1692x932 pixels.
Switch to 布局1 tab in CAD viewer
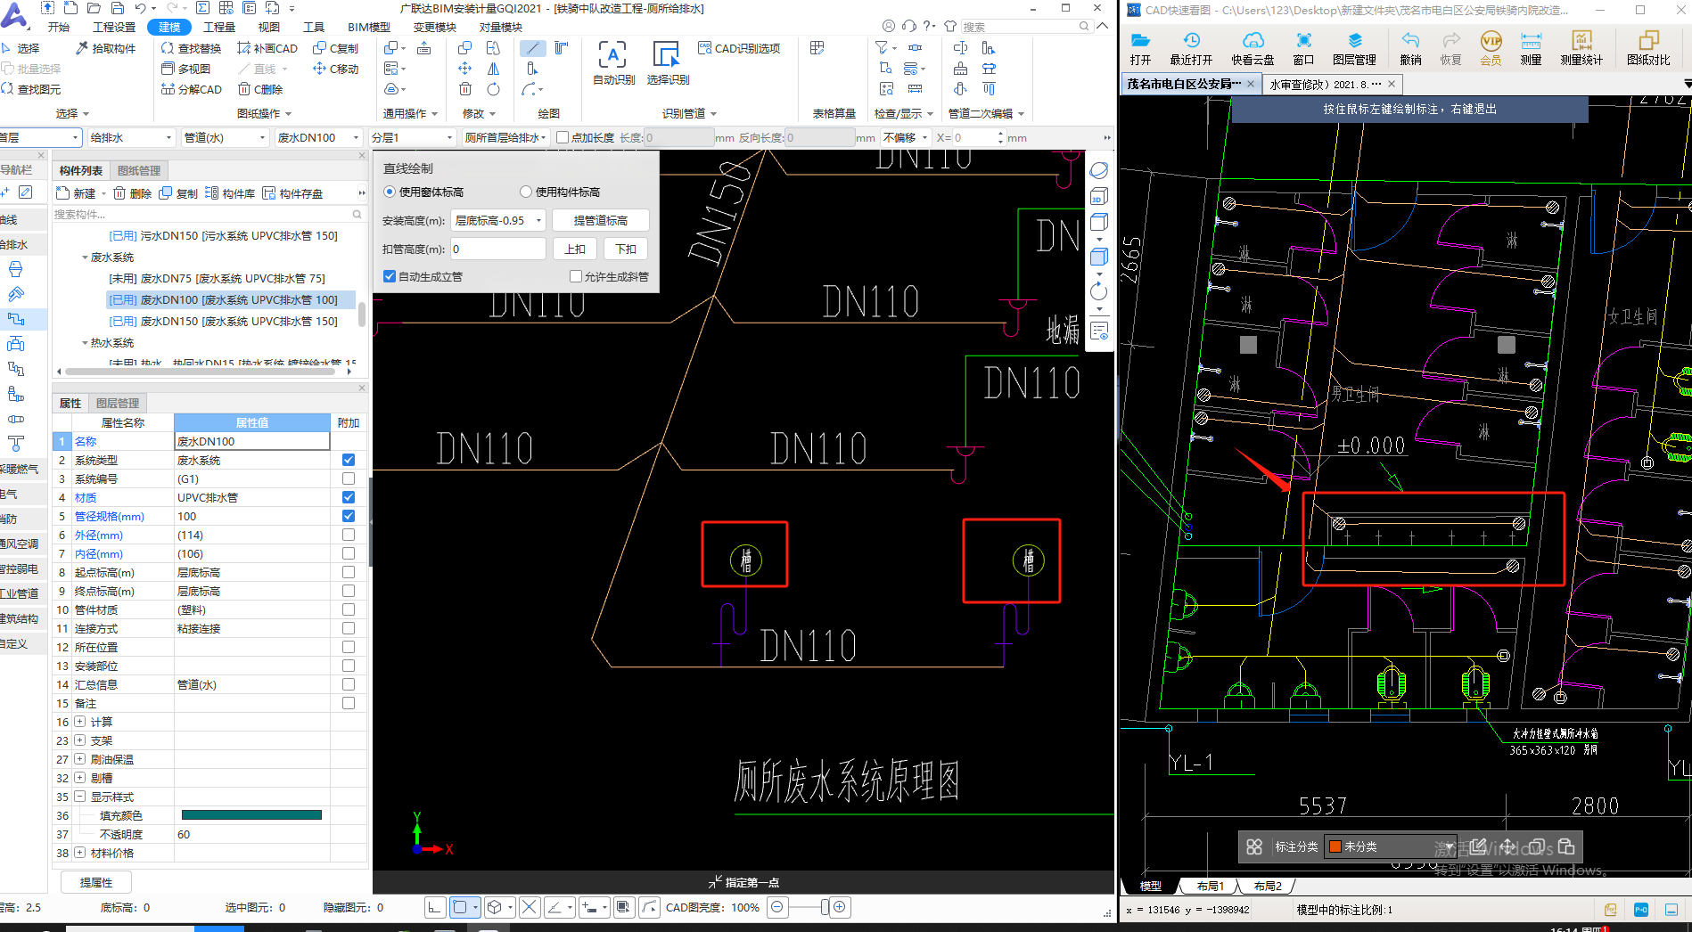[x=1211, y=886]
